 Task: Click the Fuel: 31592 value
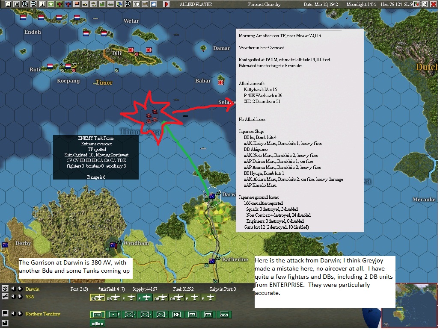pyautogui.click(x=184, y=289)
